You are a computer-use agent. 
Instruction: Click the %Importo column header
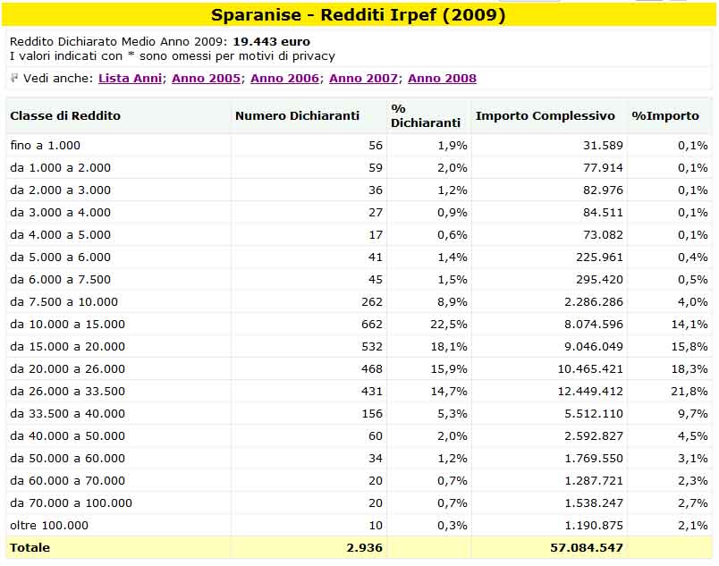[665, 115]
